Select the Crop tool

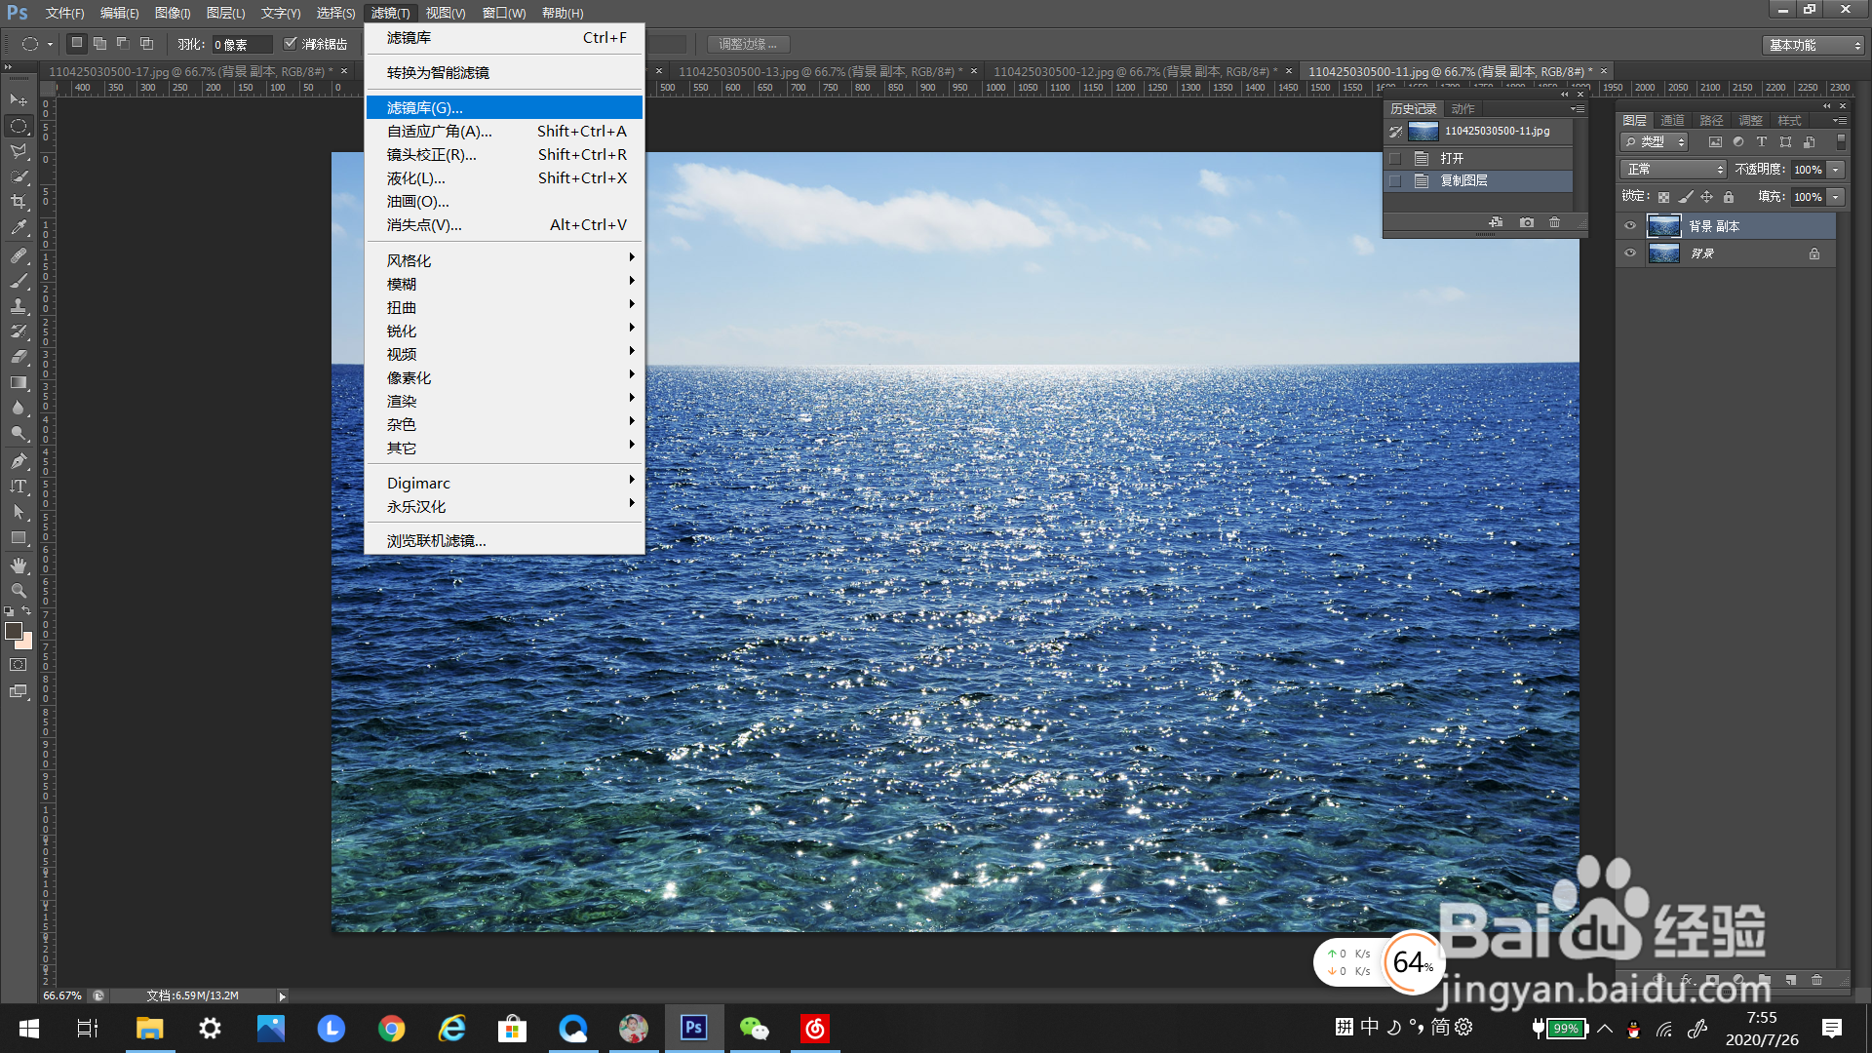coord(19,202)
